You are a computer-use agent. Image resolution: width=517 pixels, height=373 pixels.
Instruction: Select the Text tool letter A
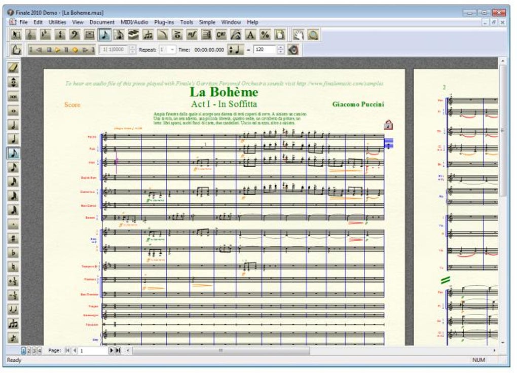pos(250,34)
